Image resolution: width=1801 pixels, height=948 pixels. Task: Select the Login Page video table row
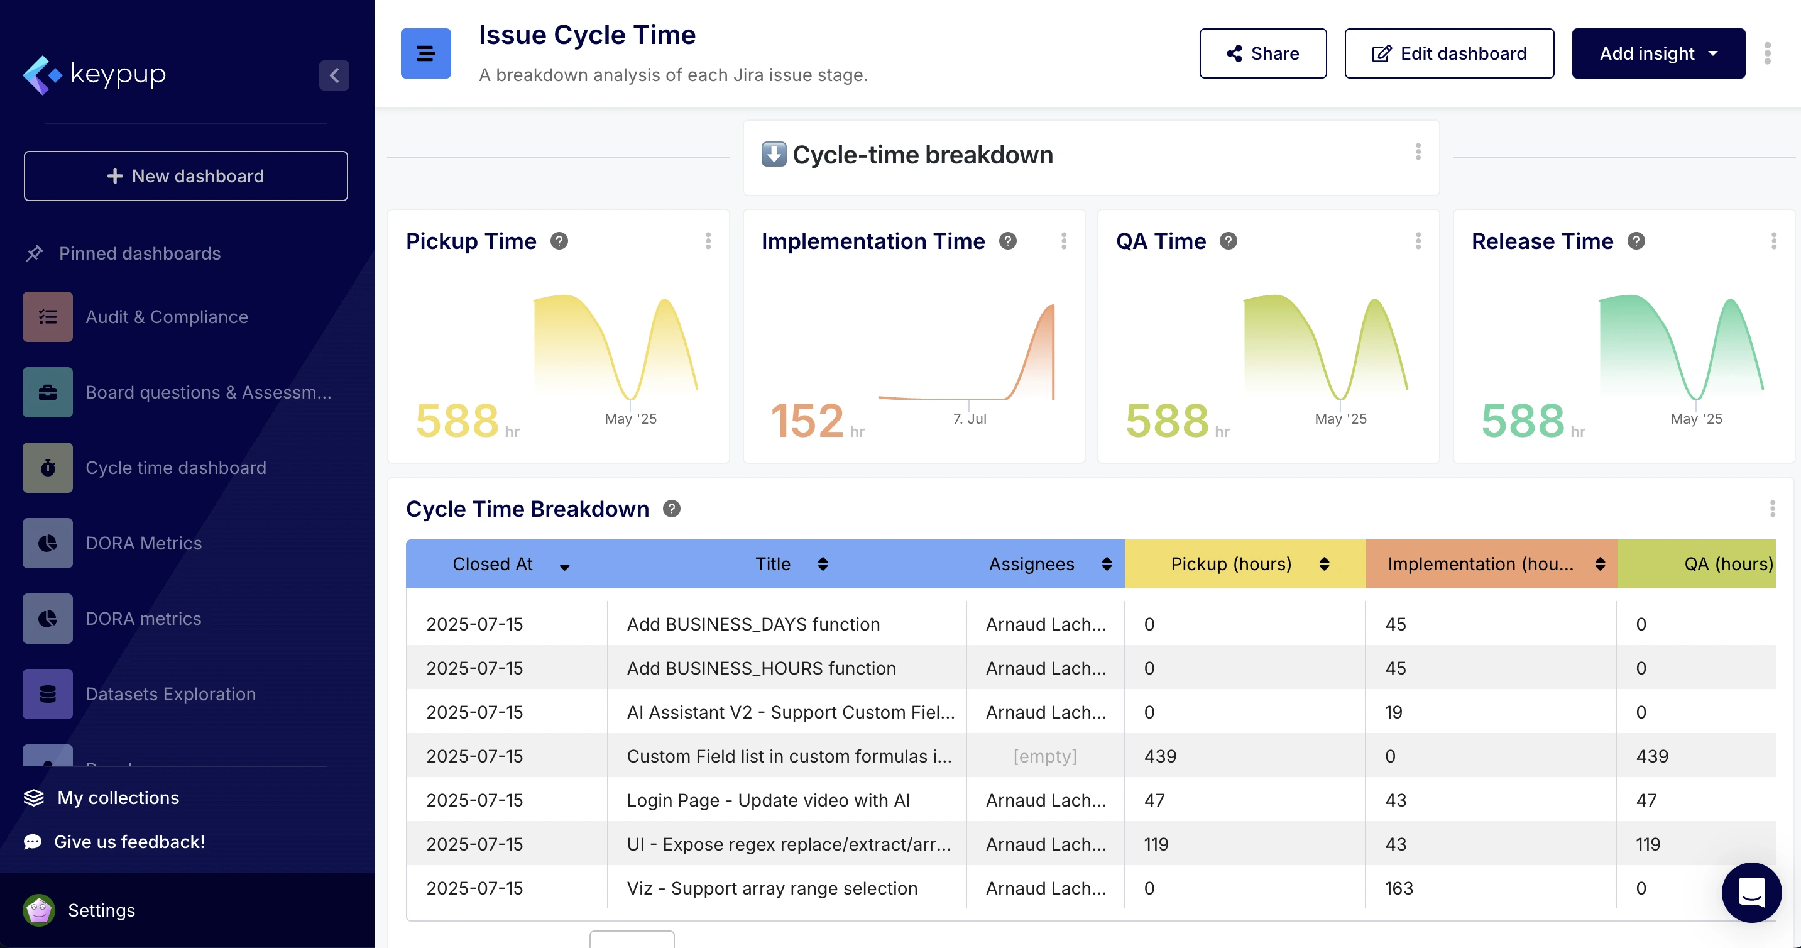coord(768,800)
